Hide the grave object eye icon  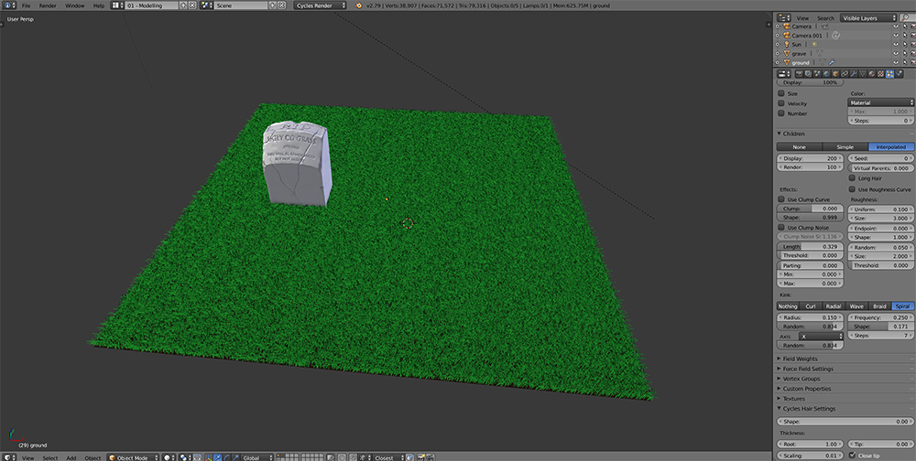896,53
